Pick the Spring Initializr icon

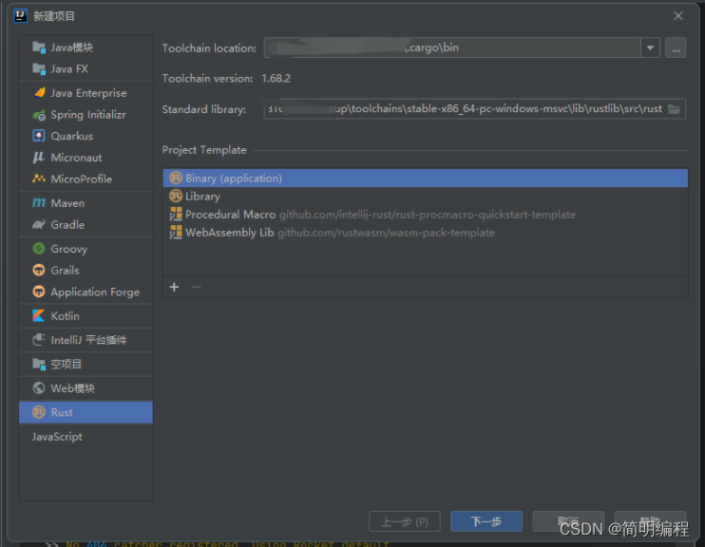[39, 115]
